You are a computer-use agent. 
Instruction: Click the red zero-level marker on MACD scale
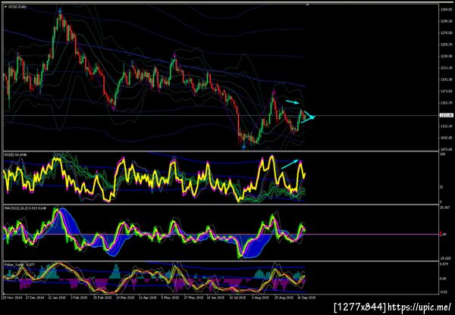pos(441,234)
